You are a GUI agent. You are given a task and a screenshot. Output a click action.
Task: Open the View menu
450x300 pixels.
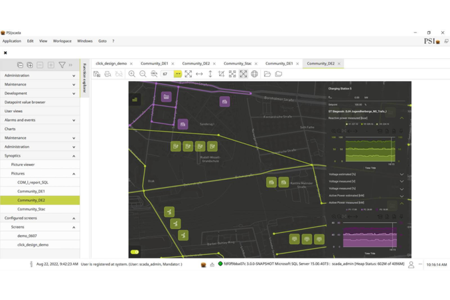[43, 41]
